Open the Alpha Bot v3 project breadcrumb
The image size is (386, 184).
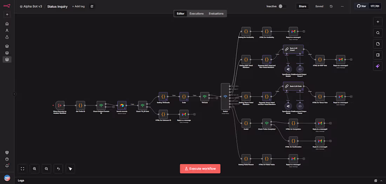[x=31, y=6]
